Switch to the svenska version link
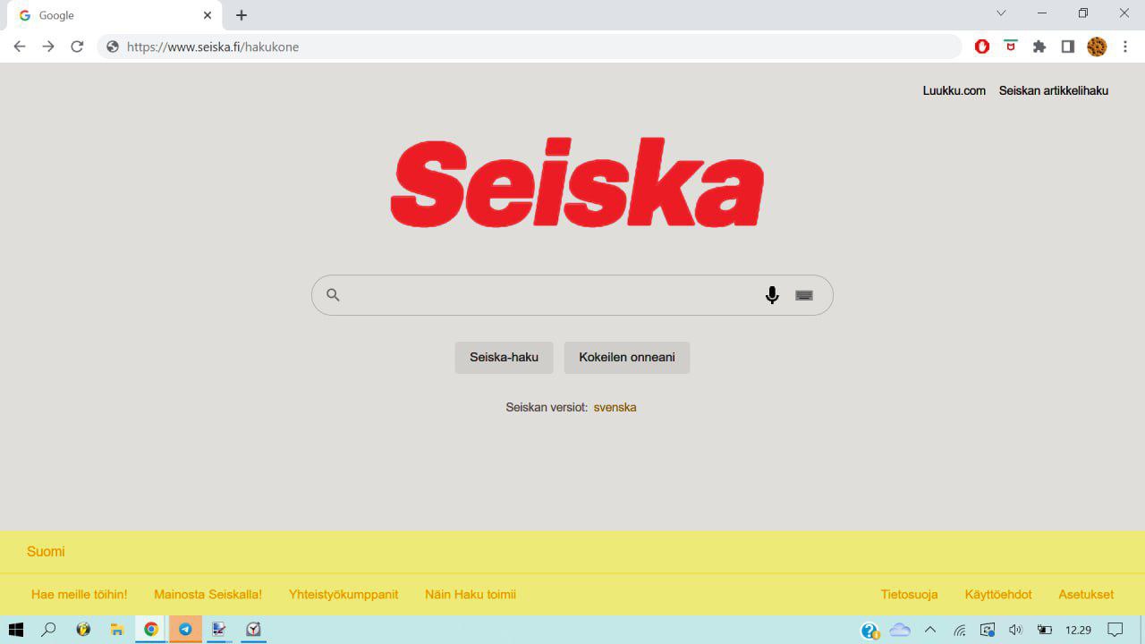Image resolution: width=1145 pixels, height=644 pixels. 615,407
